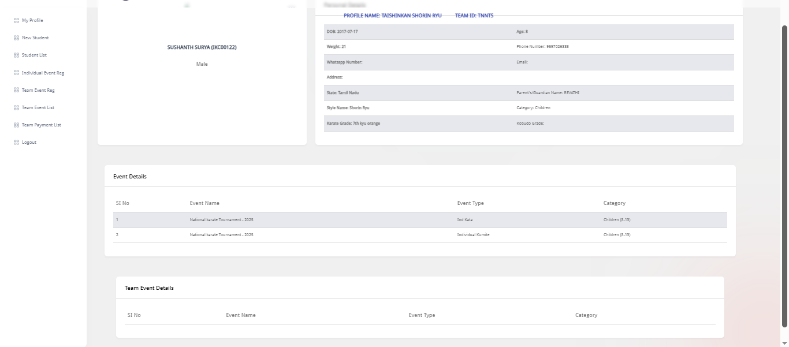Click the vertical page scrollbar thumb
This screenshot has height=347, width=789.
(x=784, y=173)
